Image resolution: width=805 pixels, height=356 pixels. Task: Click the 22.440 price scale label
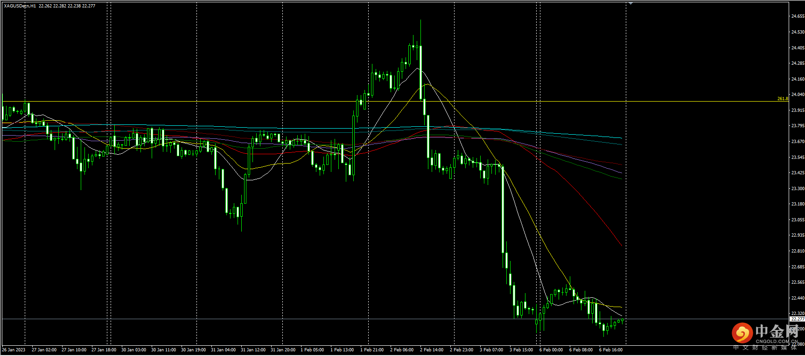pos(797,298)
